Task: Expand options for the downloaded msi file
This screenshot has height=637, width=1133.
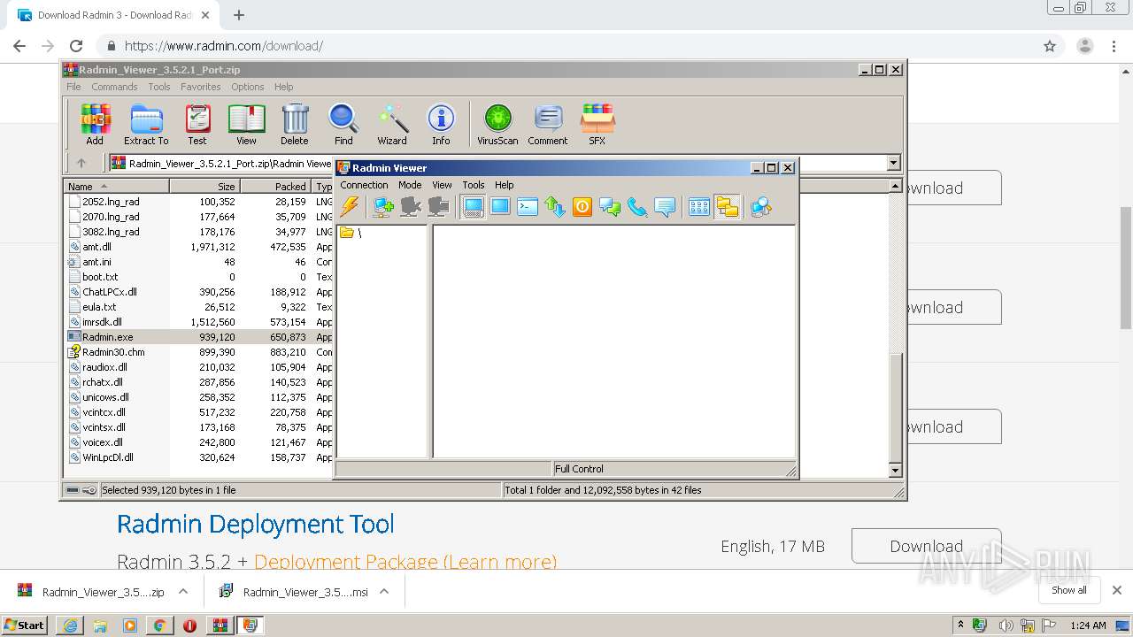Action: coord(384,591)
